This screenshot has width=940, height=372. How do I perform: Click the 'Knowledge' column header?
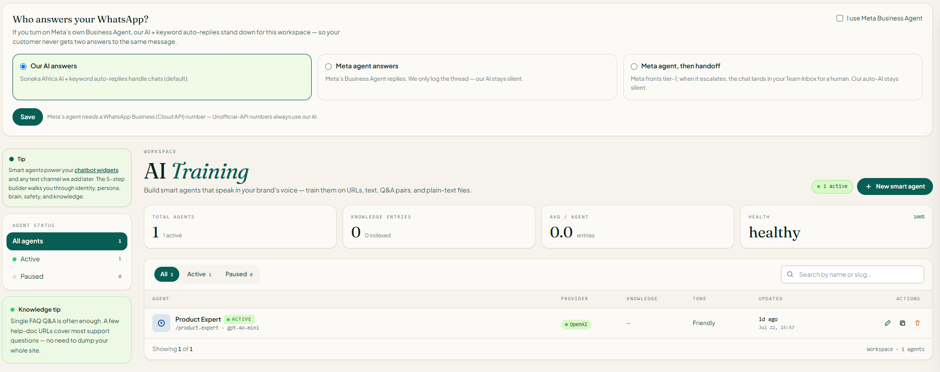[x=642, y=299]
